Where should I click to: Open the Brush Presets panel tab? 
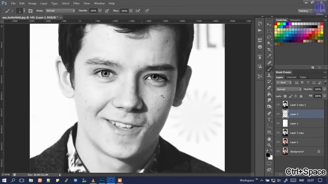tap(283, 72)
